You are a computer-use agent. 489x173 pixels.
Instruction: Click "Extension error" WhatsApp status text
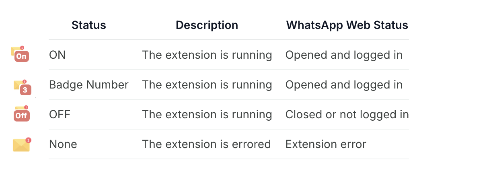point(326,144)
